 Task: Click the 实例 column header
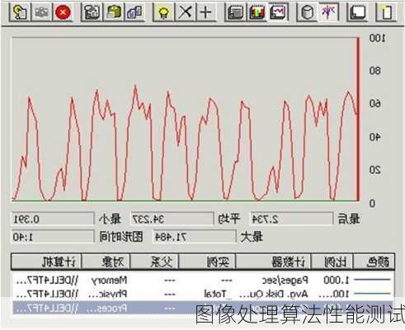[x=207, y=262]
